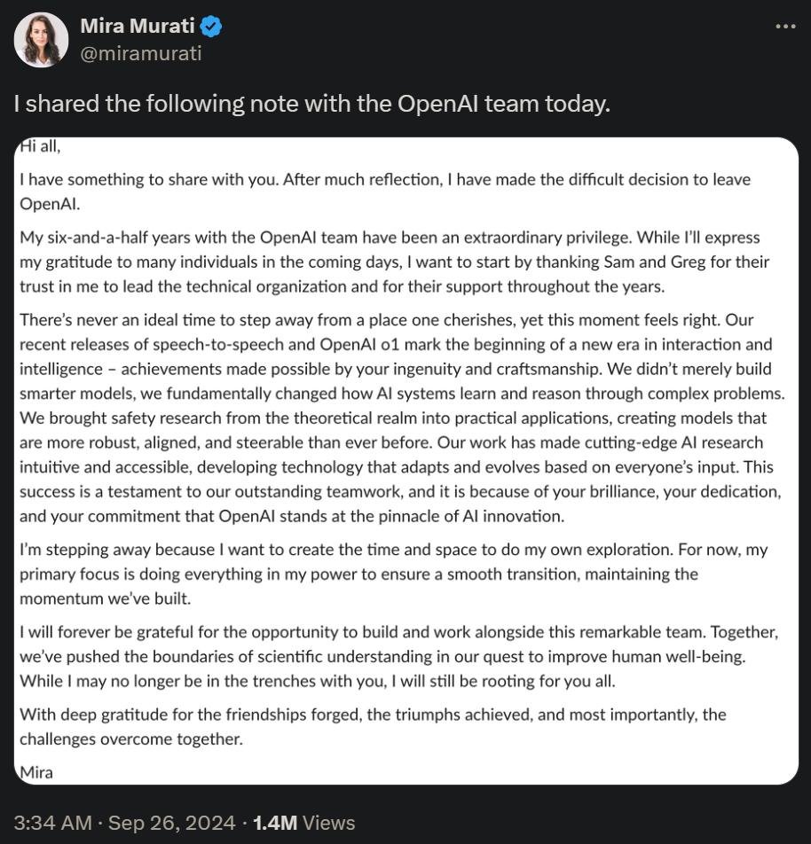Click the Mira Murati display name
Viewport: 811px width, 844px height.
tap(138, 26)
